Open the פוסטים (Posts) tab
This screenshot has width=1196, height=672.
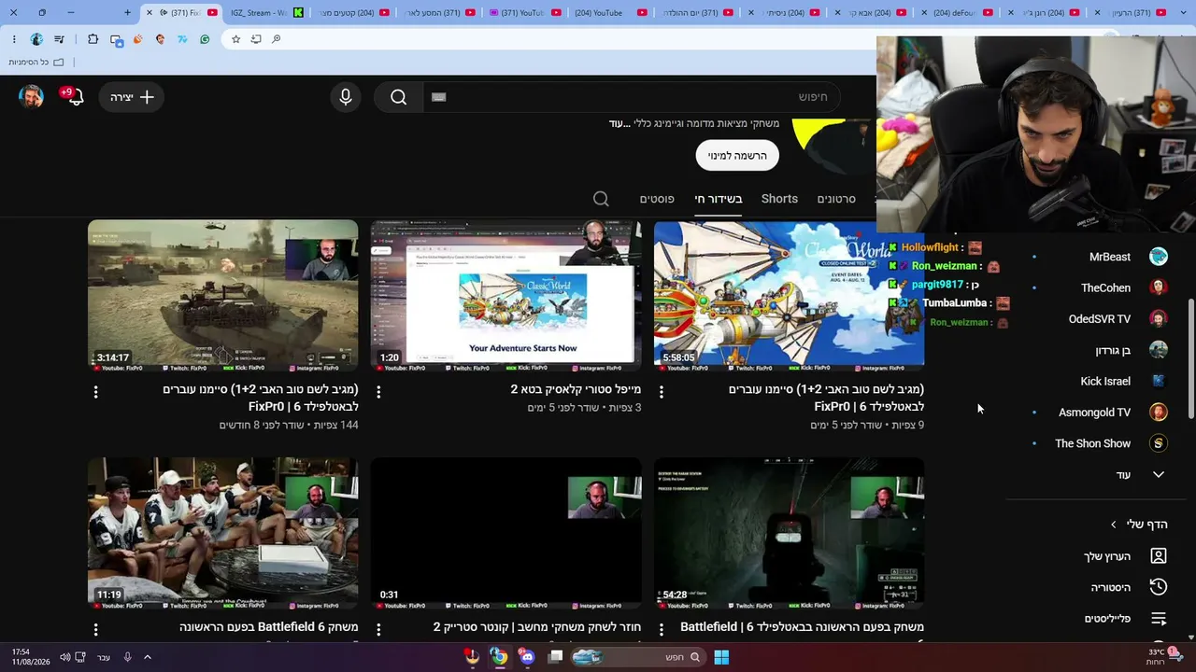(x=657, y=199)
